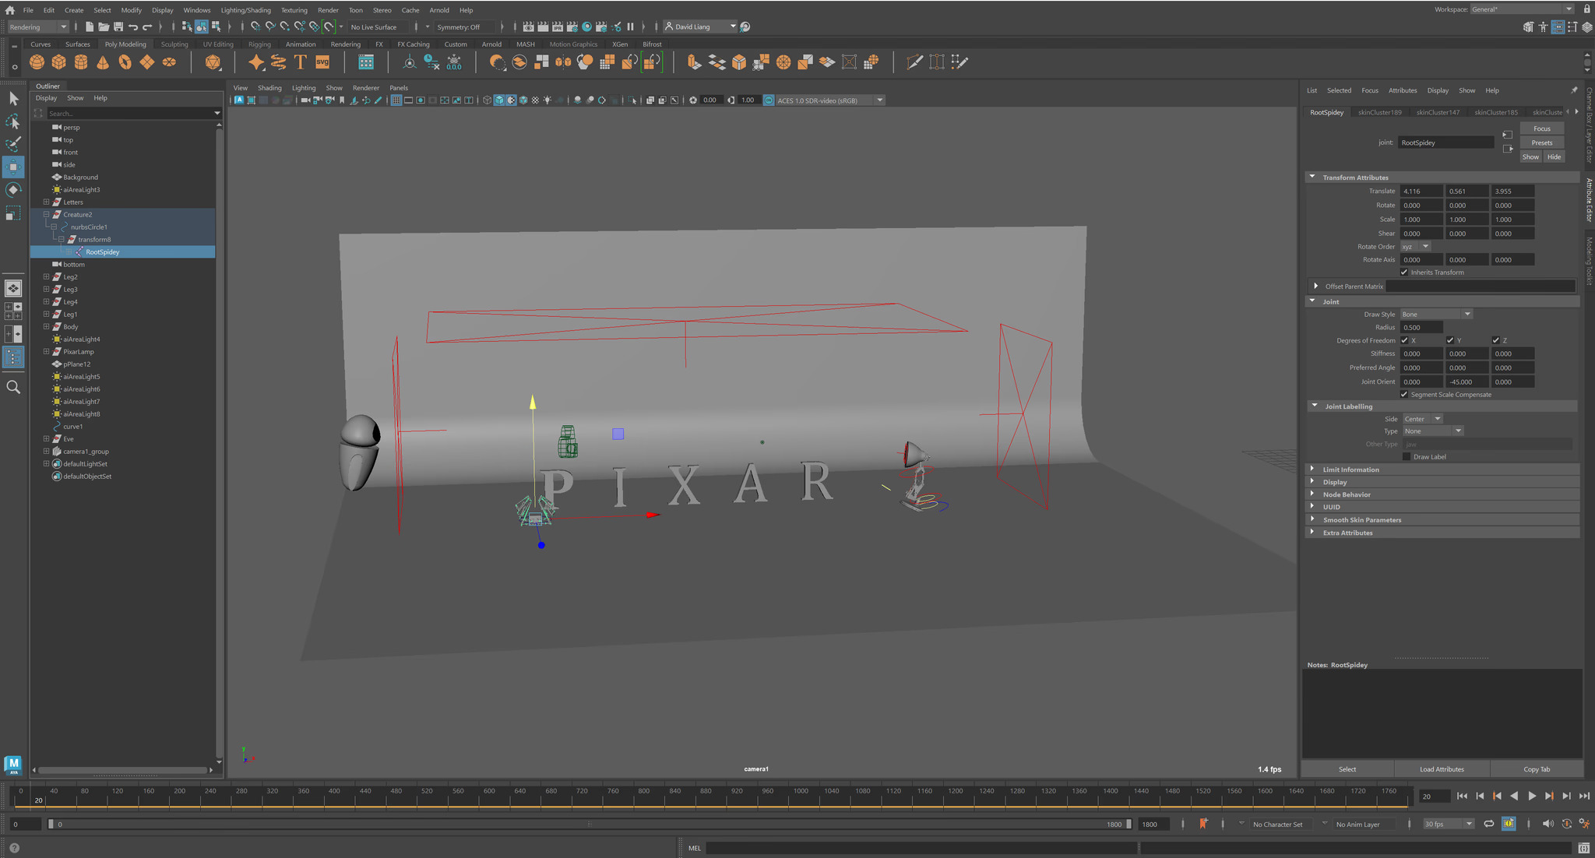1595x858 pixels.
Task: Click the Load Attributes button
Action: tap(1442, 769)
